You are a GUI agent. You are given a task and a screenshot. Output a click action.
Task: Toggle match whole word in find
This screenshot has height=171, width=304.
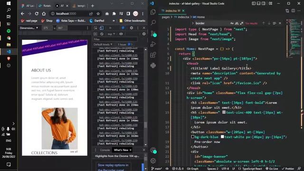(237, 23)
